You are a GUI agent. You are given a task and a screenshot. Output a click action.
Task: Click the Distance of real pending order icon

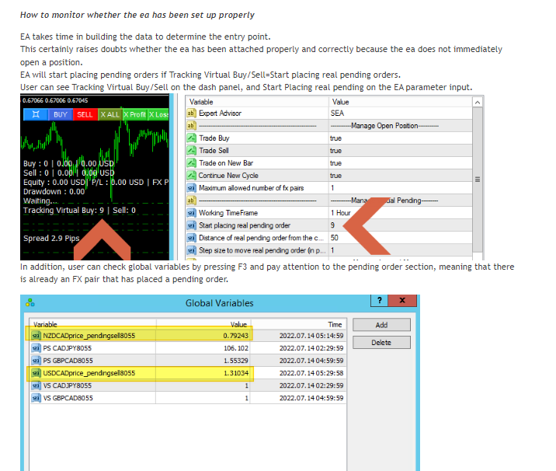(x=191, y=238)
